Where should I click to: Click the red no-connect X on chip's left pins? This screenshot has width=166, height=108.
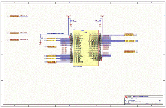click(x=70, y=37)
